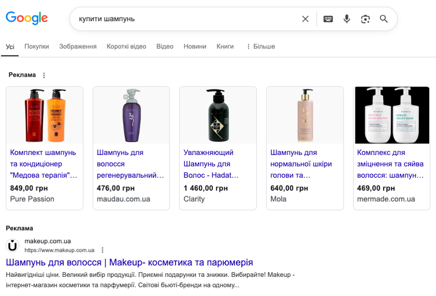This screenshot has height=296, width=436.
Task: Open white Mermade shampoo duo image
Action: point(392,115)
